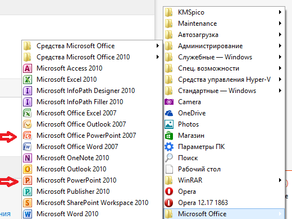Expand the Автозагрузка submenu arrow
The width and height of the screenshot is (292, 219).
pyautogui.click(x=280, y=35)
